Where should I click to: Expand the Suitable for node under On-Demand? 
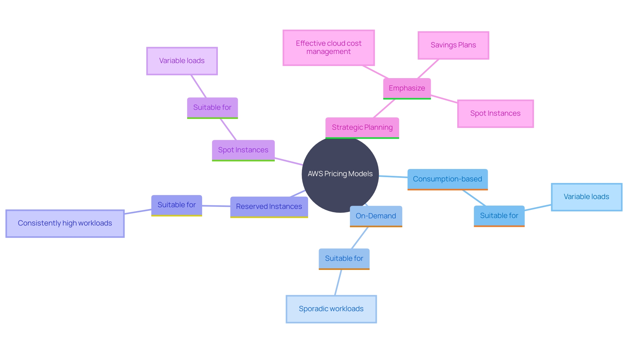344,259
